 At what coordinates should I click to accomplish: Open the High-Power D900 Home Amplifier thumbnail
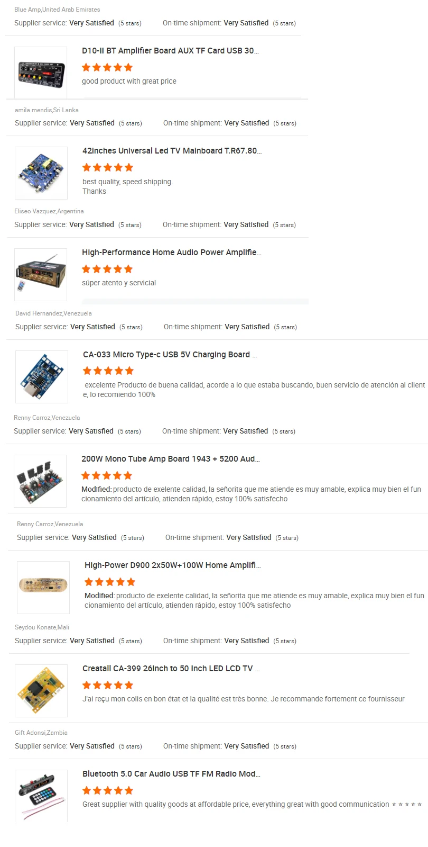(43, 588)
